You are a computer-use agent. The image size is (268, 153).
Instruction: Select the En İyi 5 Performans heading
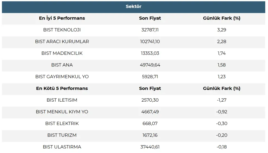coord(62,18)
